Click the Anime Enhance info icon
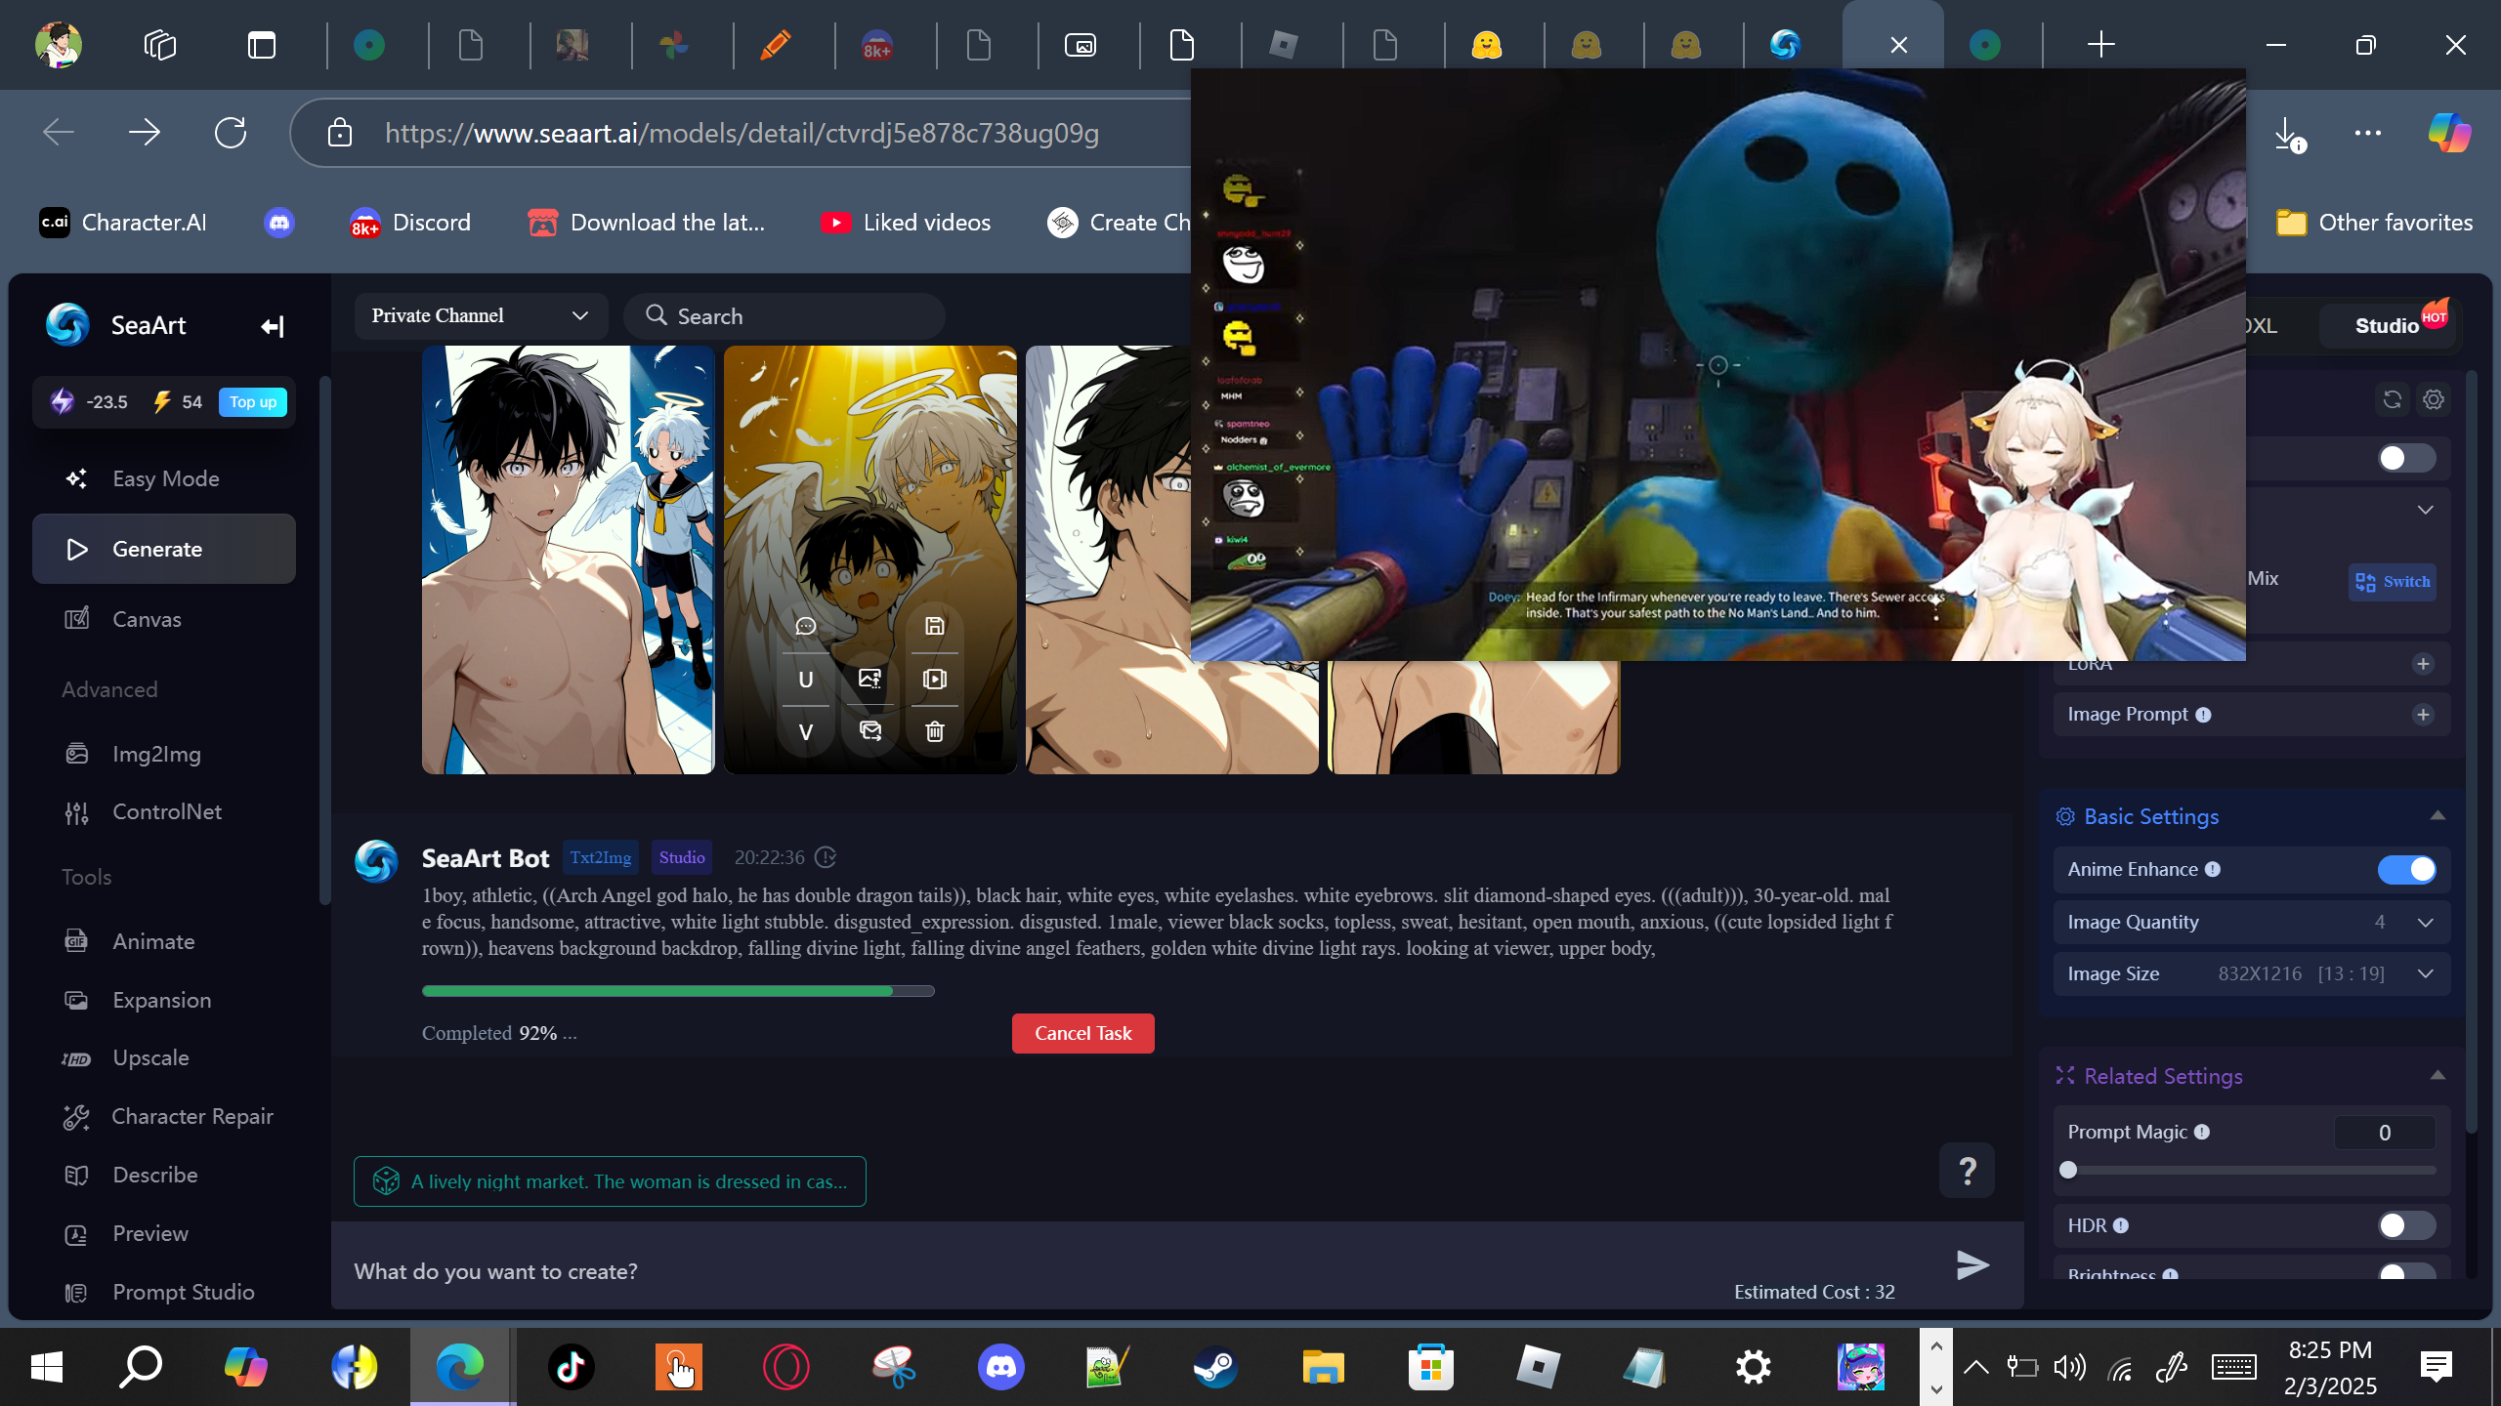The width and height of the screenshot is (2501, 1406). coord(2213,869)
